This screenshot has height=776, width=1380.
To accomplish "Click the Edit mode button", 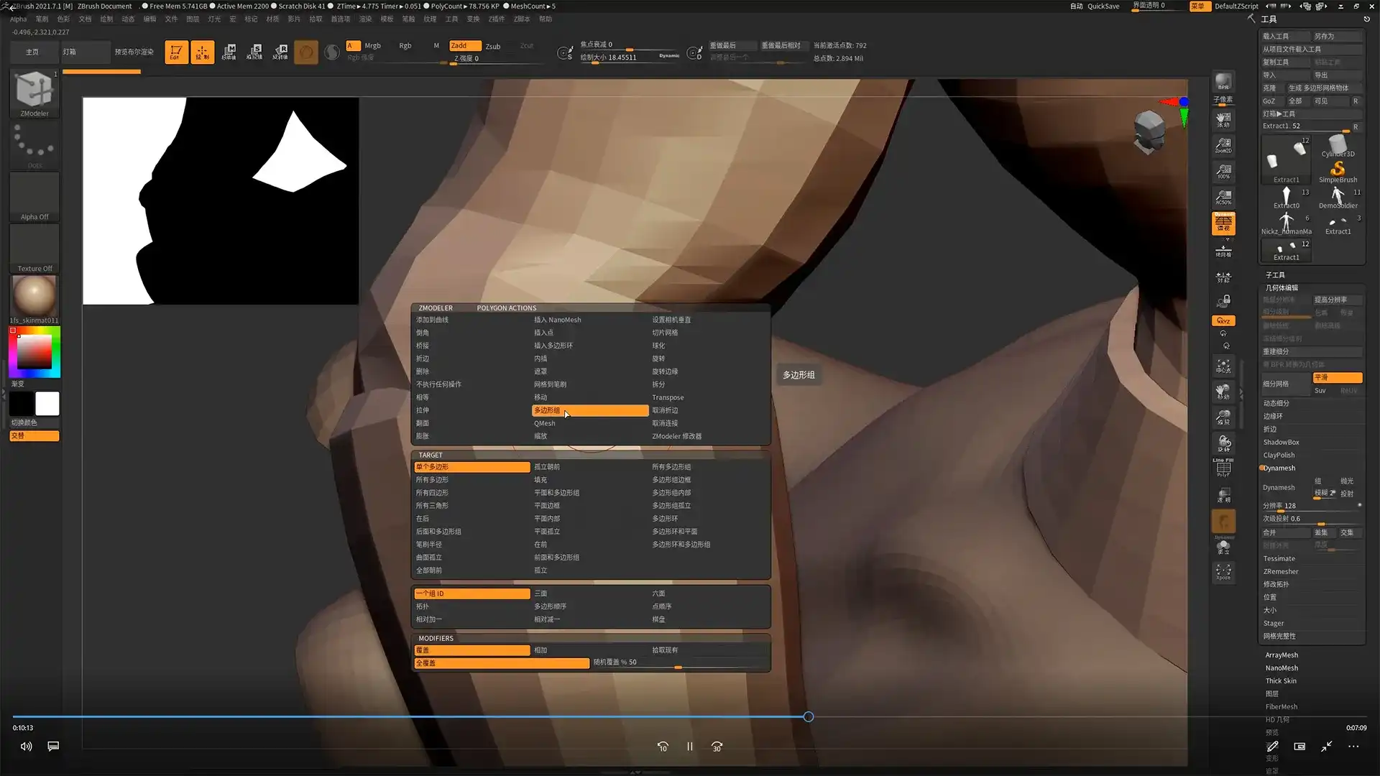I will pos(176,52).
